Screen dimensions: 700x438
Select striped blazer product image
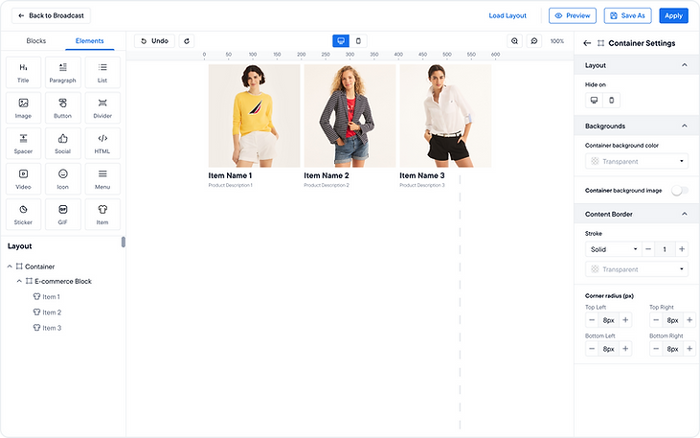coord(350,116)
